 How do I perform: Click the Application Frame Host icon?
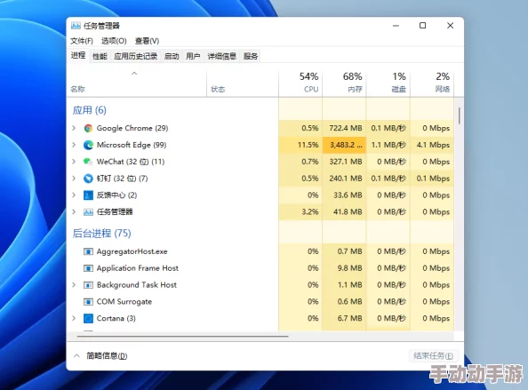coord(88,268)
